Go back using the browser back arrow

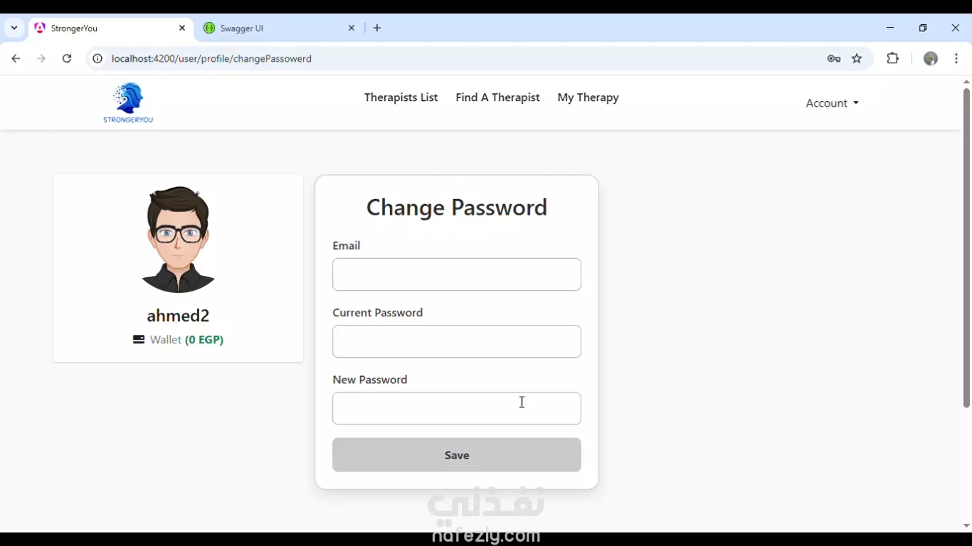(x=16, y=59)
